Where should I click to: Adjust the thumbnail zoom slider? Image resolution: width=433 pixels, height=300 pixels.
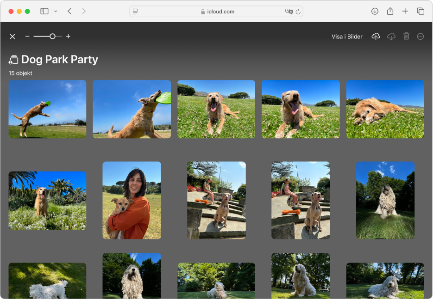pos(48,37)
